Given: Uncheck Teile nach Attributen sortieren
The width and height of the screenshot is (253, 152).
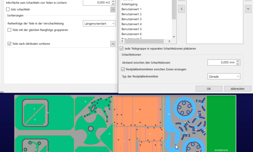Looking at the screenshot, I should point(9,44).
